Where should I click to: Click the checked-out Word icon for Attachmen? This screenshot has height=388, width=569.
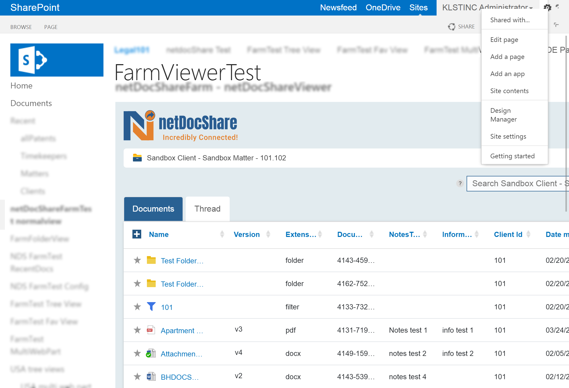coord(151,353)
